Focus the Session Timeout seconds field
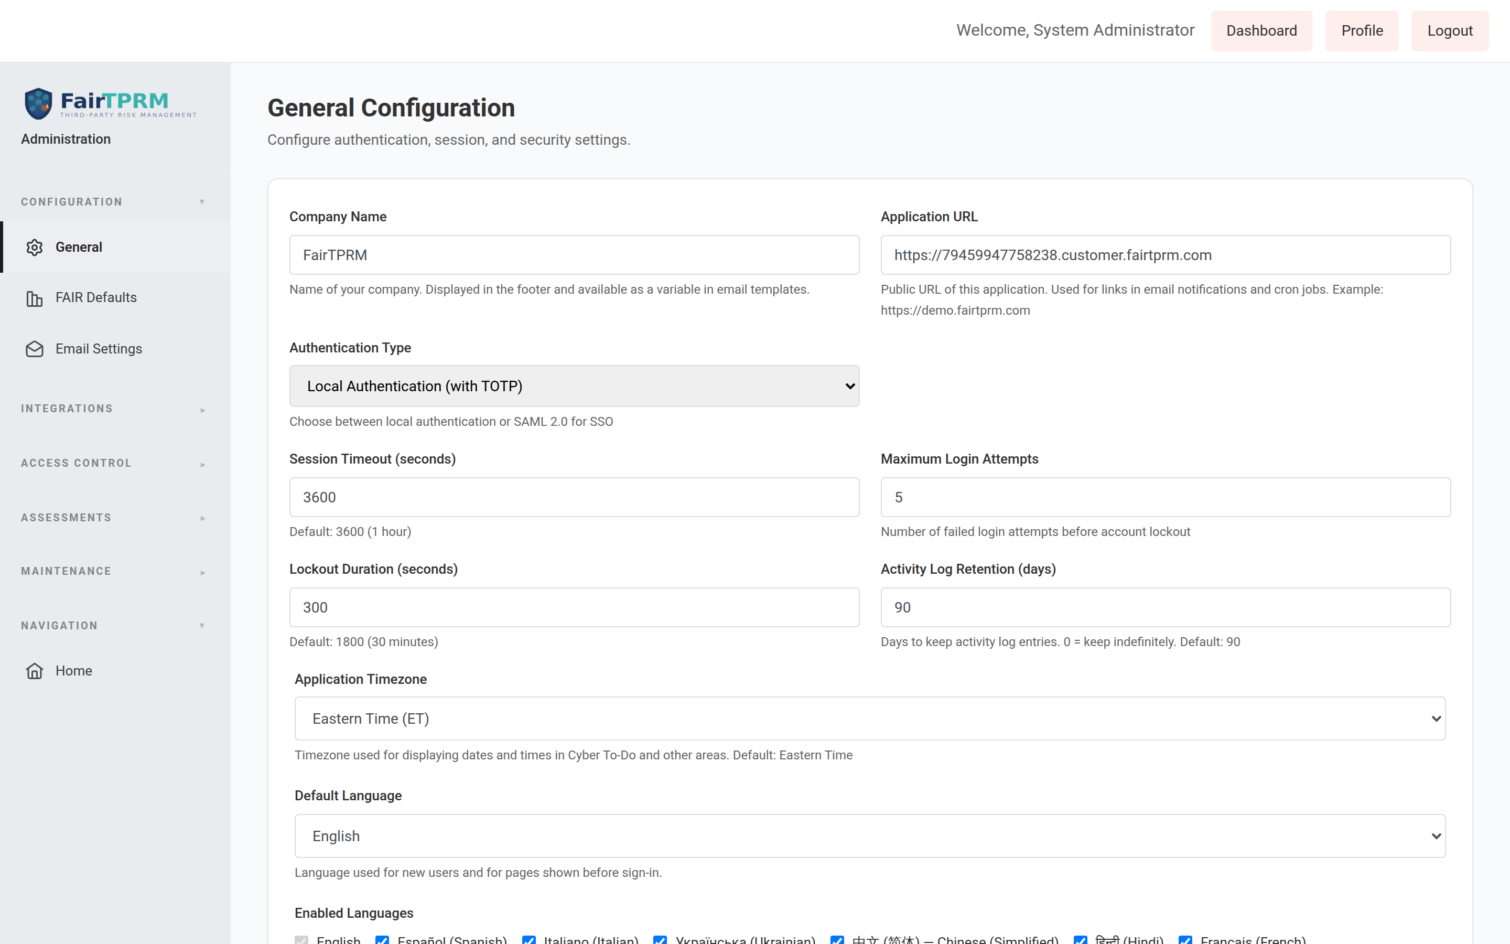 (x=574, y=497)
